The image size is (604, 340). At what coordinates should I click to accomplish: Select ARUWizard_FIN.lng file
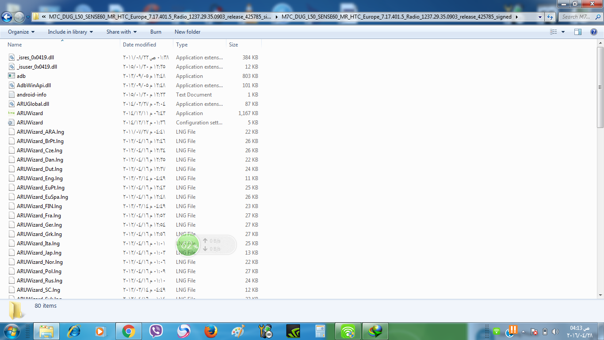coord(39,206)
